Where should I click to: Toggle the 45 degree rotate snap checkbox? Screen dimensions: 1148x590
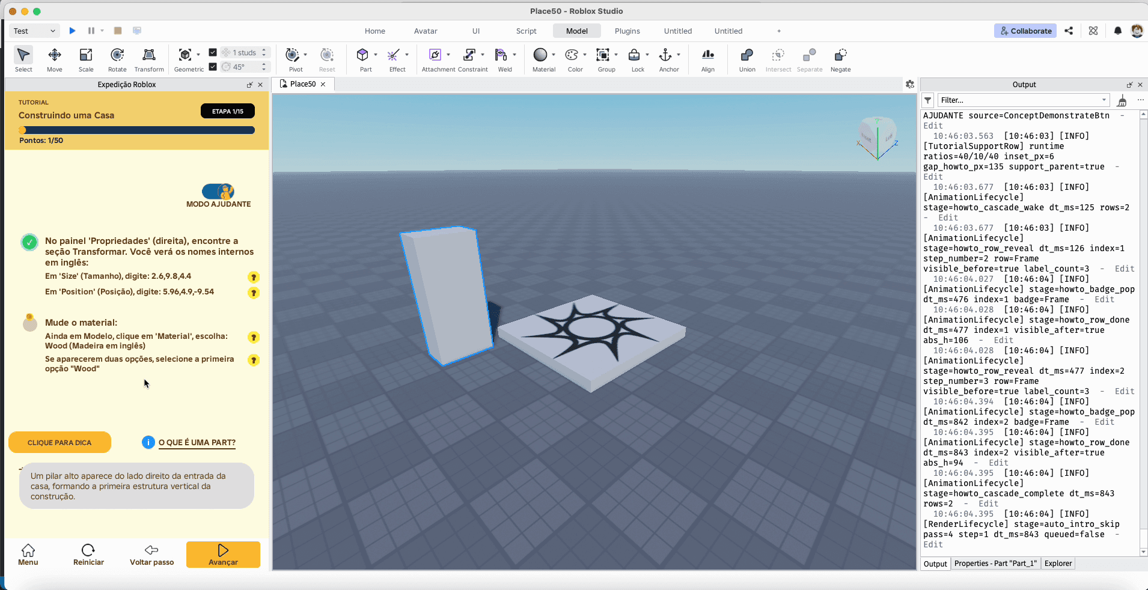(213, 67)
